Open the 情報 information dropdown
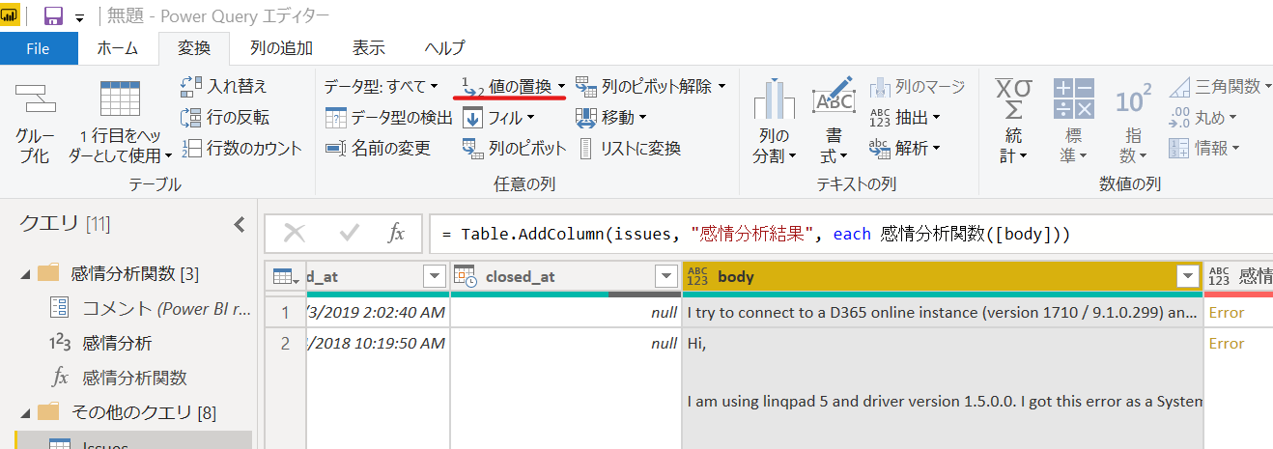The image size is (1273, 449). click(1203, 149)
